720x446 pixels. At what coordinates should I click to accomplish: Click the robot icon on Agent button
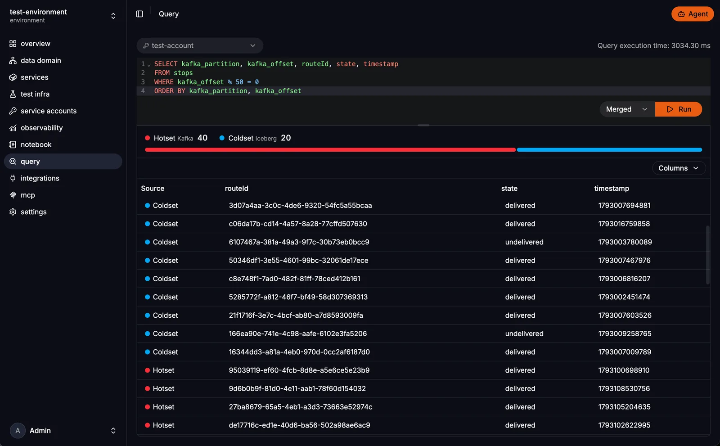point(681,14)
